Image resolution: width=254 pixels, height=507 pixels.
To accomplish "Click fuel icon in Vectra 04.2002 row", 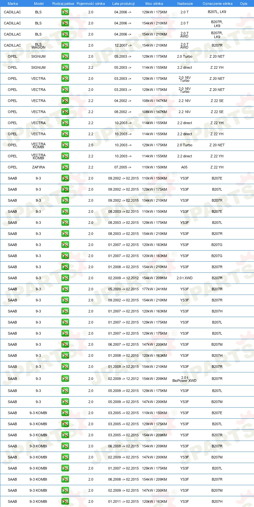I will point(65,101).
